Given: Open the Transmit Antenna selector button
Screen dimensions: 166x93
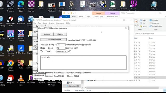Looking at the screenshot, I should click(x=54, y=40).
